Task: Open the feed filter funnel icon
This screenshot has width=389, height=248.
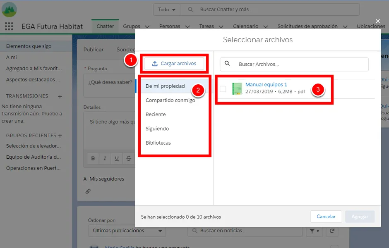Action: [x=314, y=231]
